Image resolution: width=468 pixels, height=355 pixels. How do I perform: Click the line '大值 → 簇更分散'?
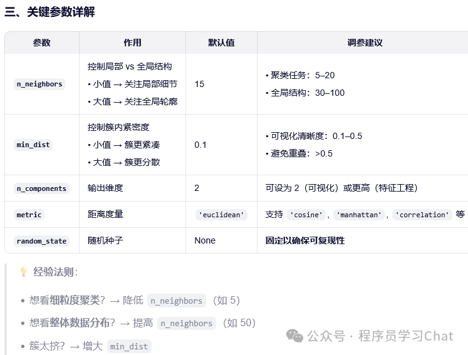[x=124, y=162]
